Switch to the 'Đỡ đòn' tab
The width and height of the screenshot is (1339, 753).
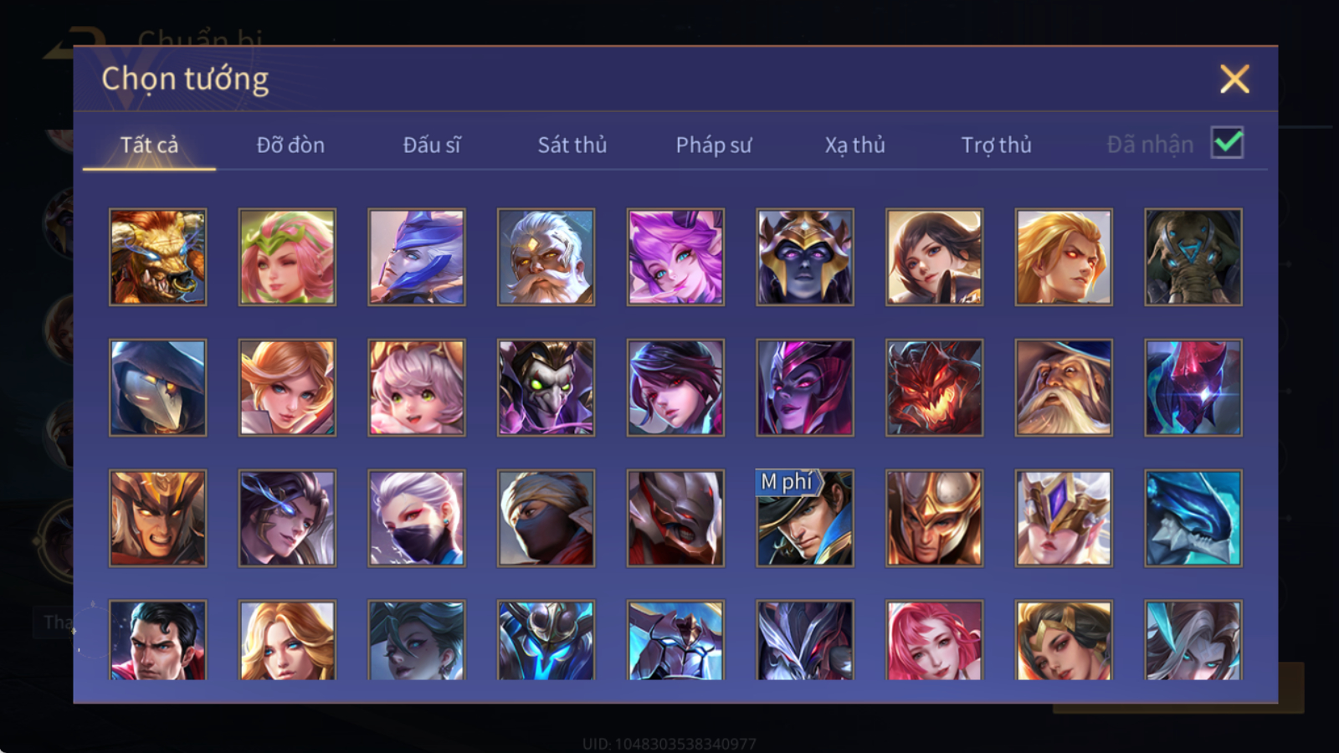tap(290, 145)
